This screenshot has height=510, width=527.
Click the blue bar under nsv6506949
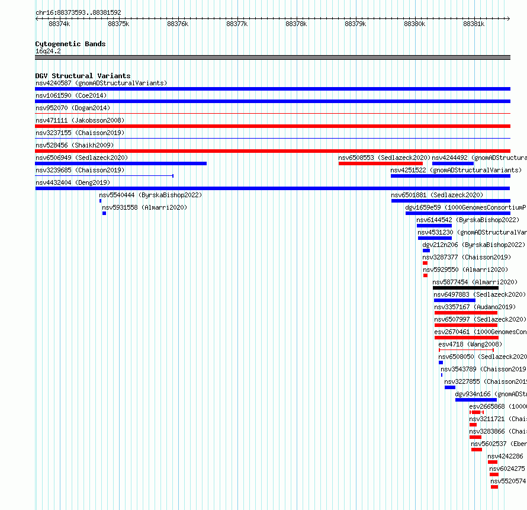(x=121, y=163)
